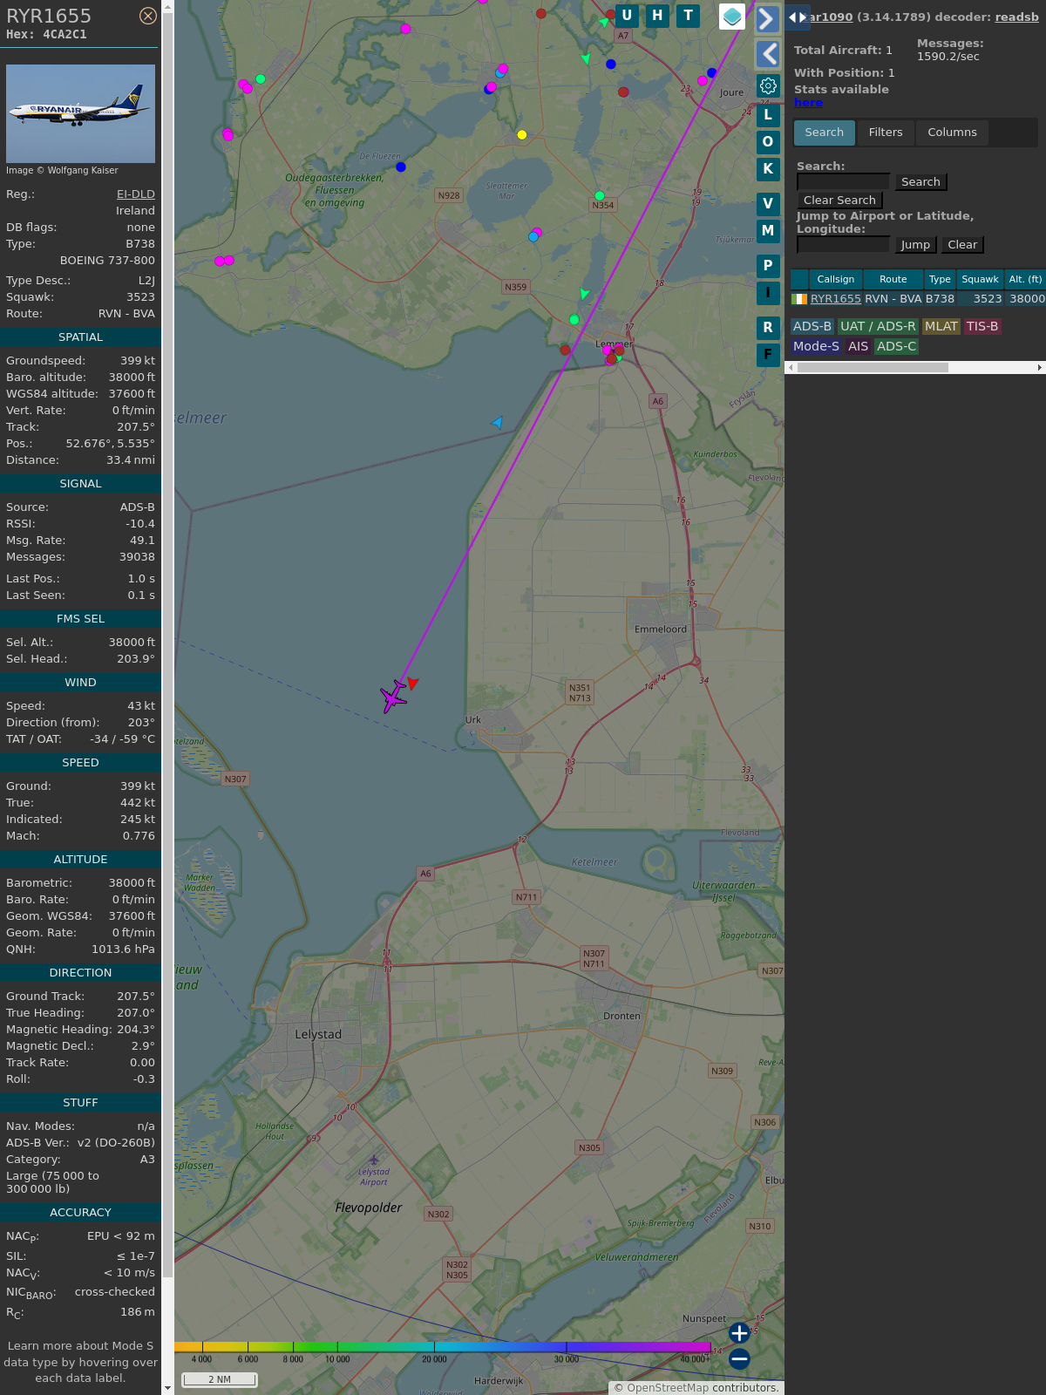Switch to the Filters tab
The height and width of the screenshot is (1395, 1046).
pyautogui.click(x=885, y=133)
